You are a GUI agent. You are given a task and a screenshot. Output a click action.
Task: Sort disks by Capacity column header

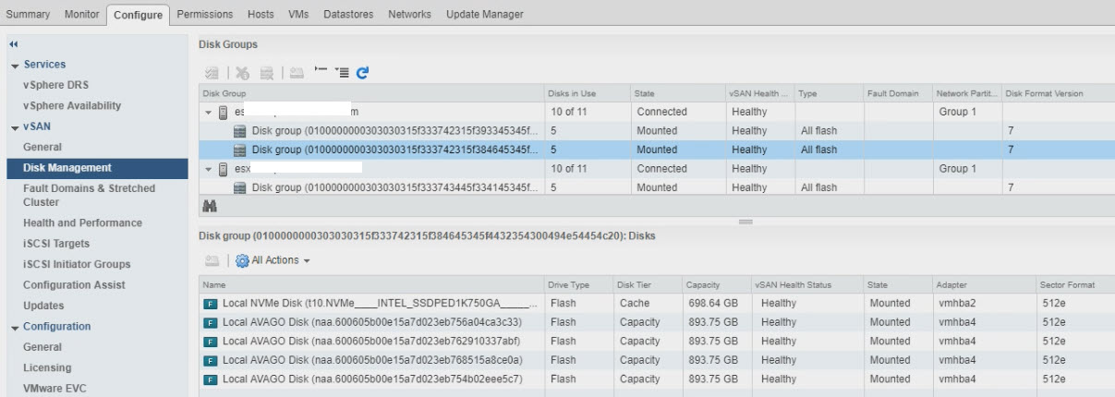click(702, 285)
